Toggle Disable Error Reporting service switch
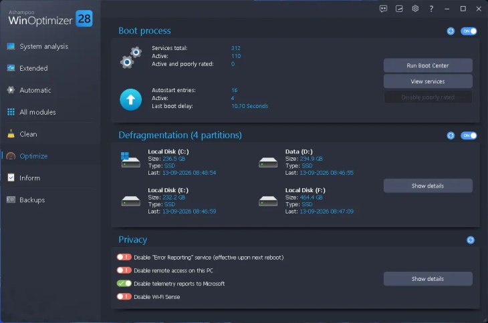This screenshot has height=323, width=488. pos(124,257)
